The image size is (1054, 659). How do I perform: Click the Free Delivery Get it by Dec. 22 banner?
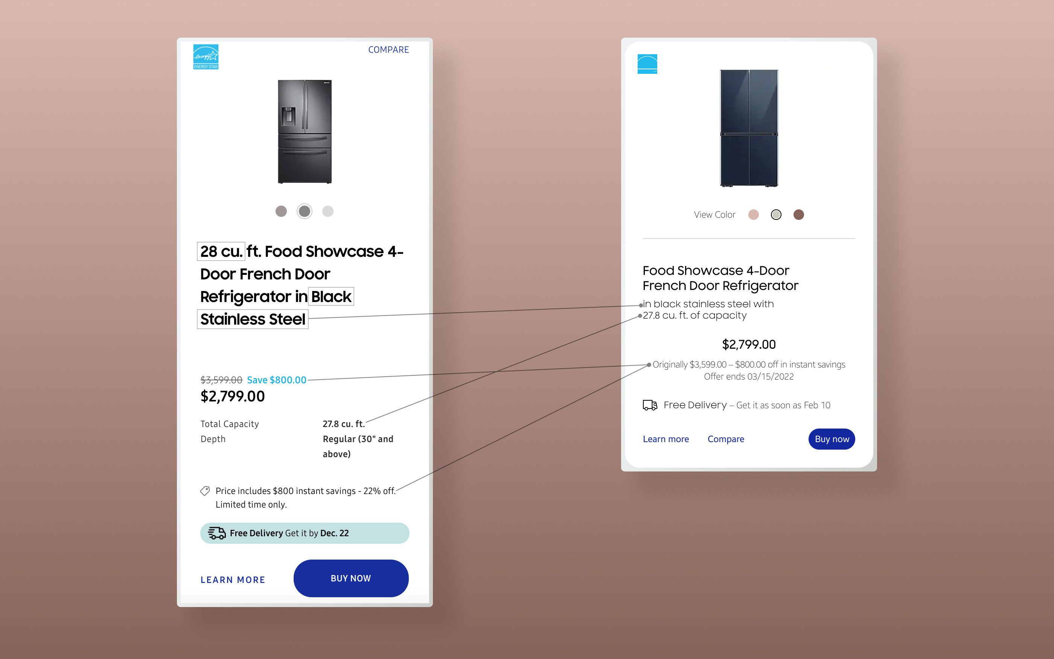tap(305, 533)
